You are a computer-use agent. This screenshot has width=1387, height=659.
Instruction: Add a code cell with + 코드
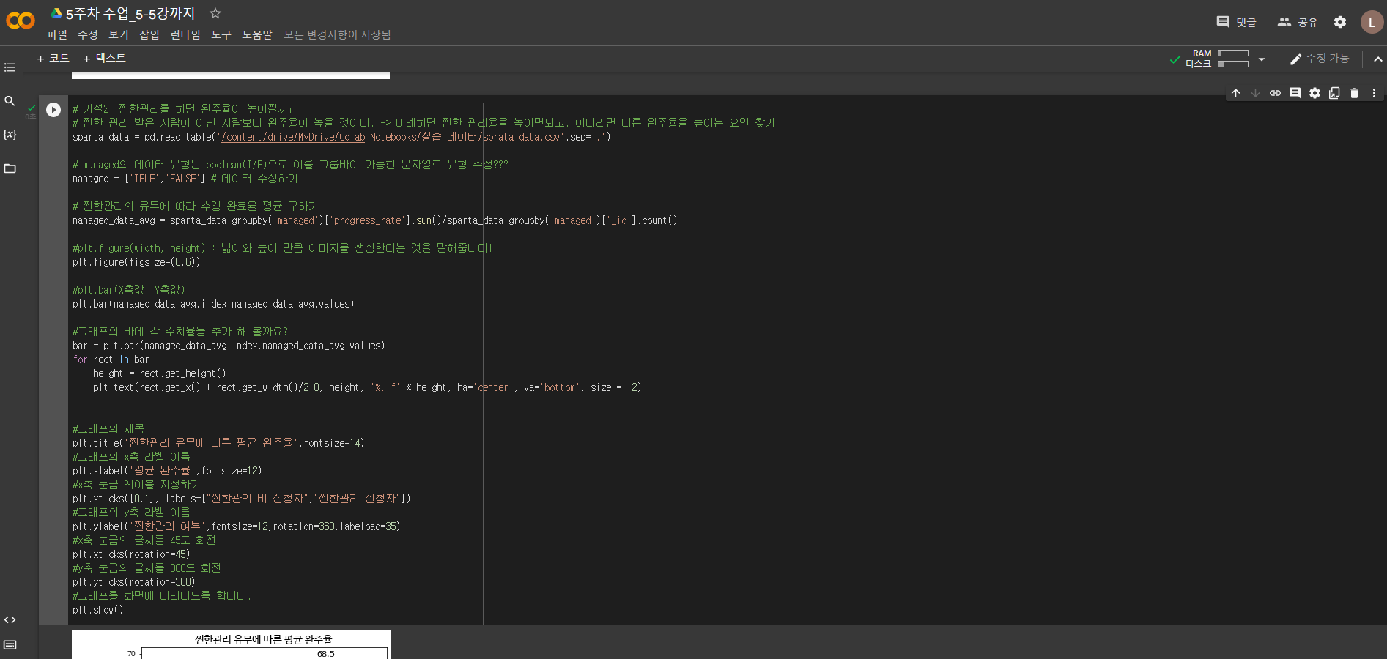[x=53, y=59]
